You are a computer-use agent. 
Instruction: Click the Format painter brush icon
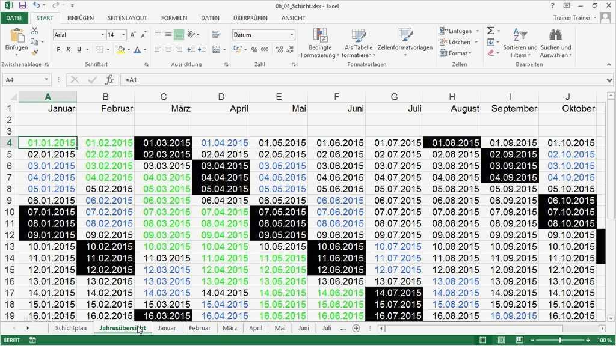coord(34,52)
